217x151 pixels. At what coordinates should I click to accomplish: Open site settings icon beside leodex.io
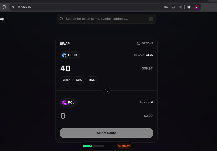[x=13, y=7]
